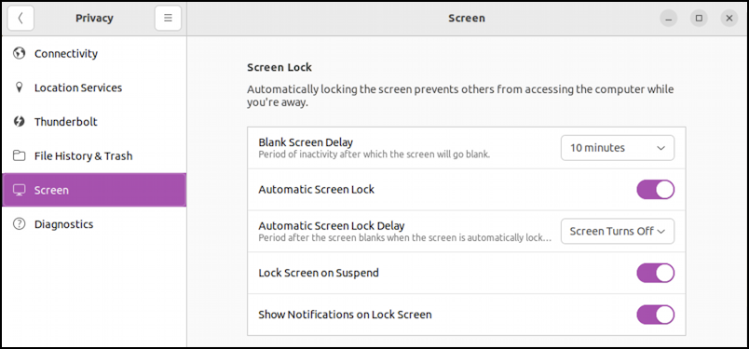Image resolution: width=749 pixels, height=349 pixels.
Task: Click the chevron next to 10 minutes
Action: 661,148
